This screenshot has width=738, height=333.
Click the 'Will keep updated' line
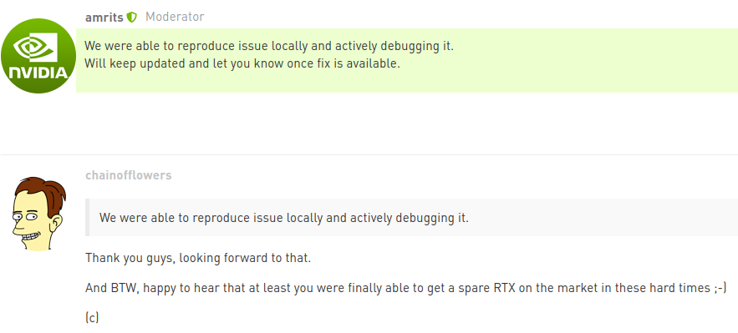tap(242, 63)
